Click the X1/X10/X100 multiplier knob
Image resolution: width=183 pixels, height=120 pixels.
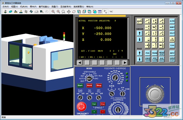123,94
